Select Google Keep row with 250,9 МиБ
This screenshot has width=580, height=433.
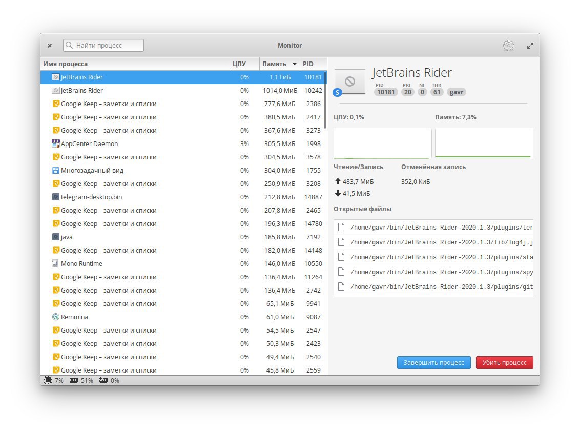pos(182,183)
